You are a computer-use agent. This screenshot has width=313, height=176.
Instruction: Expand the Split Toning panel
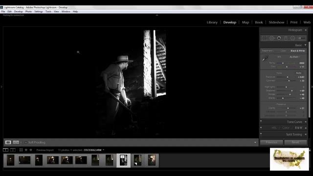pos(306,134)
